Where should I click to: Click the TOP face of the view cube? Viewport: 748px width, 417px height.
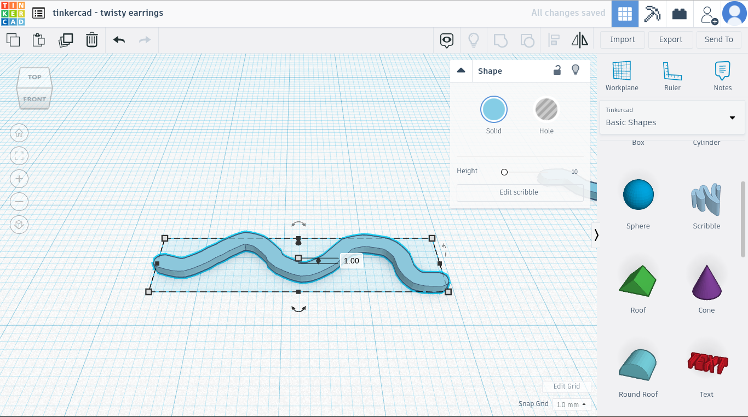[x=34, y=77]
